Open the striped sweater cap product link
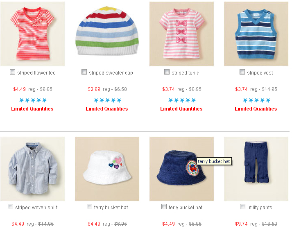Image resolution: width=292 pixels, height=233 pixels. tap(111, 73)
